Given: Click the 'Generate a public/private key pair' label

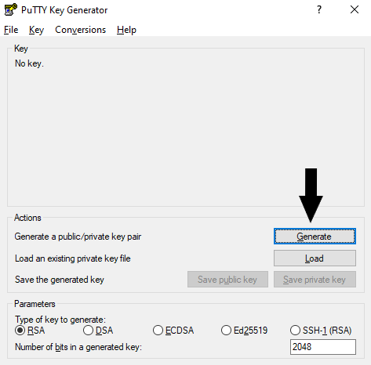Looking at the screenshot, I should click(78, 237).
